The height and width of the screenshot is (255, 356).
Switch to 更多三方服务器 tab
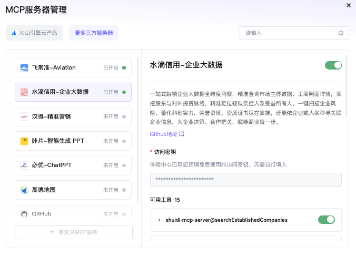[x=94, y=33]
